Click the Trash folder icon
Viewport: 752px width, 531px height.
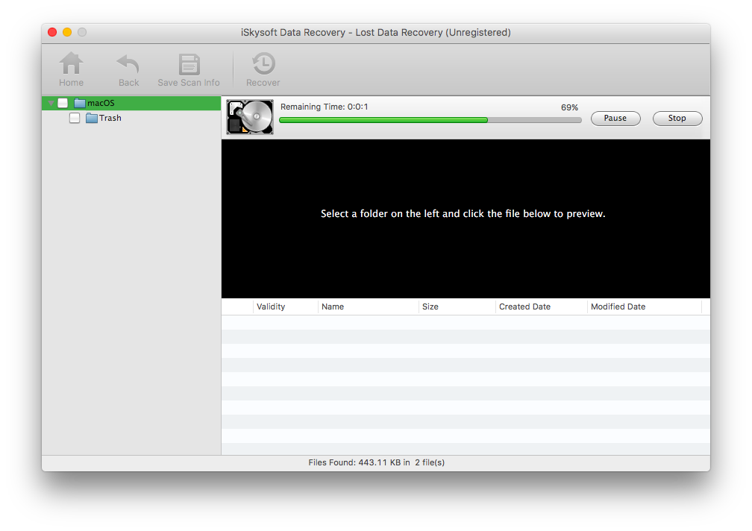[x=92, y=118]
